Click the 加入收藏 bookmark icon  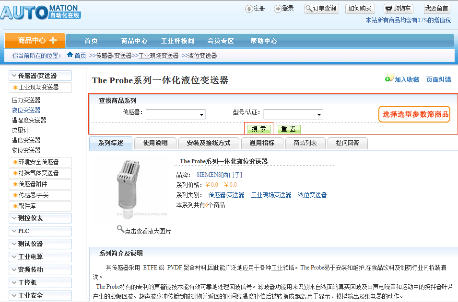(x=389, y=78)
